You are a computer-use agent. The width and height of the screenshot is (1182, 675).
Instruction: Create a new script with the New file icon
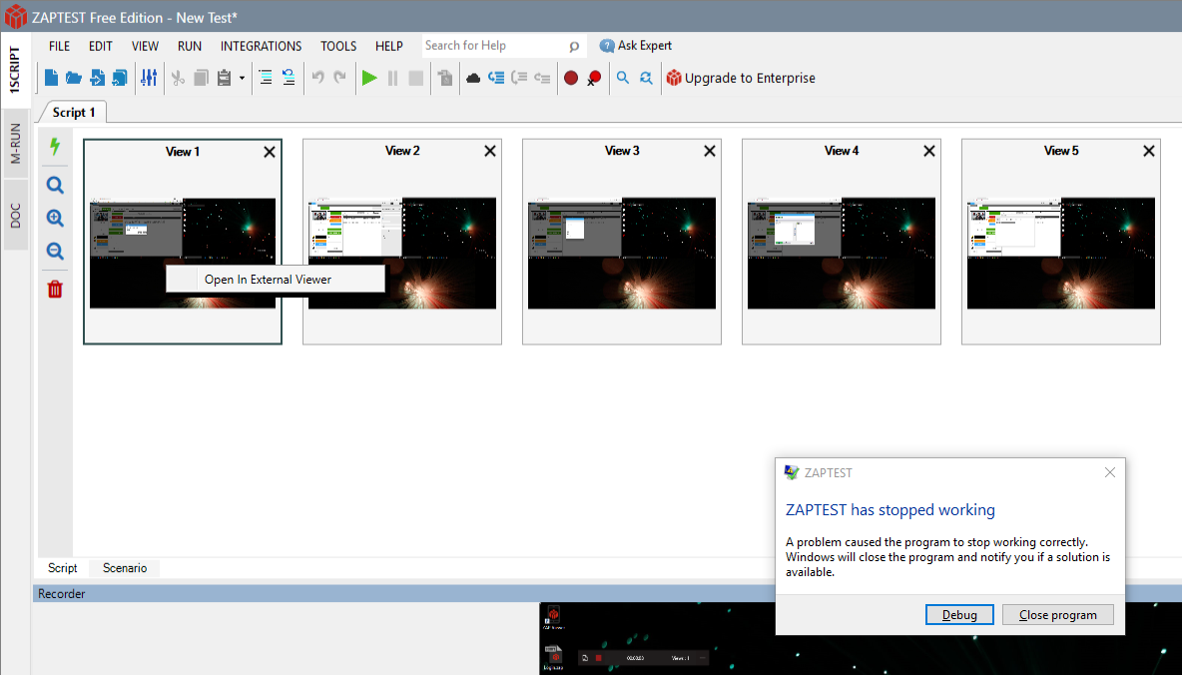tap(51, 78)
